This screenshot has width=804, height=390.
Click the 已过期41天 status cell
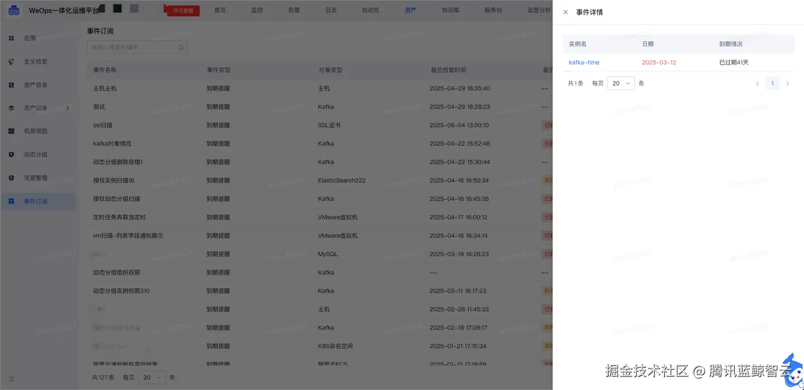734,62
